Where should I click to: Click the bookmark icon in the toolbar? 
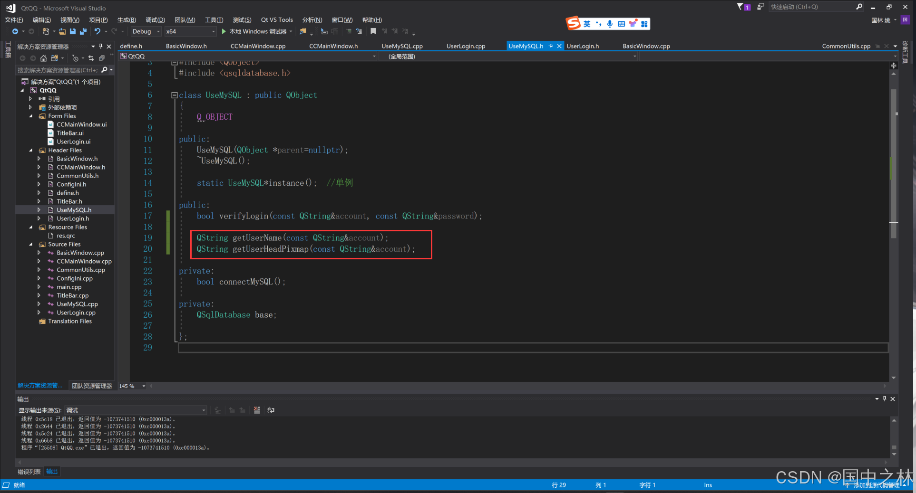click(x=373, y=31)
